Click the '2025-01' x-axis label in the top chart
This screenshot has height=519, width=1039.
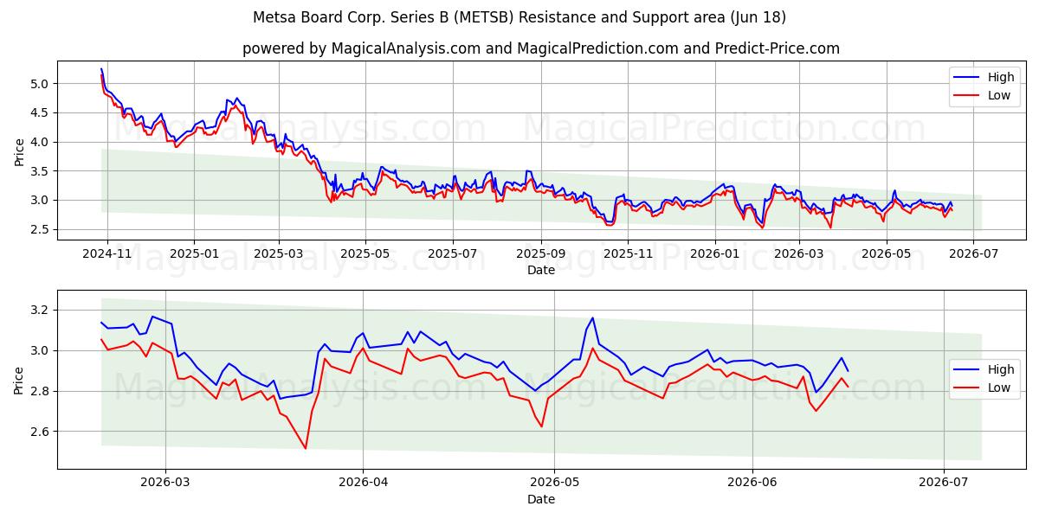[193, 253]
